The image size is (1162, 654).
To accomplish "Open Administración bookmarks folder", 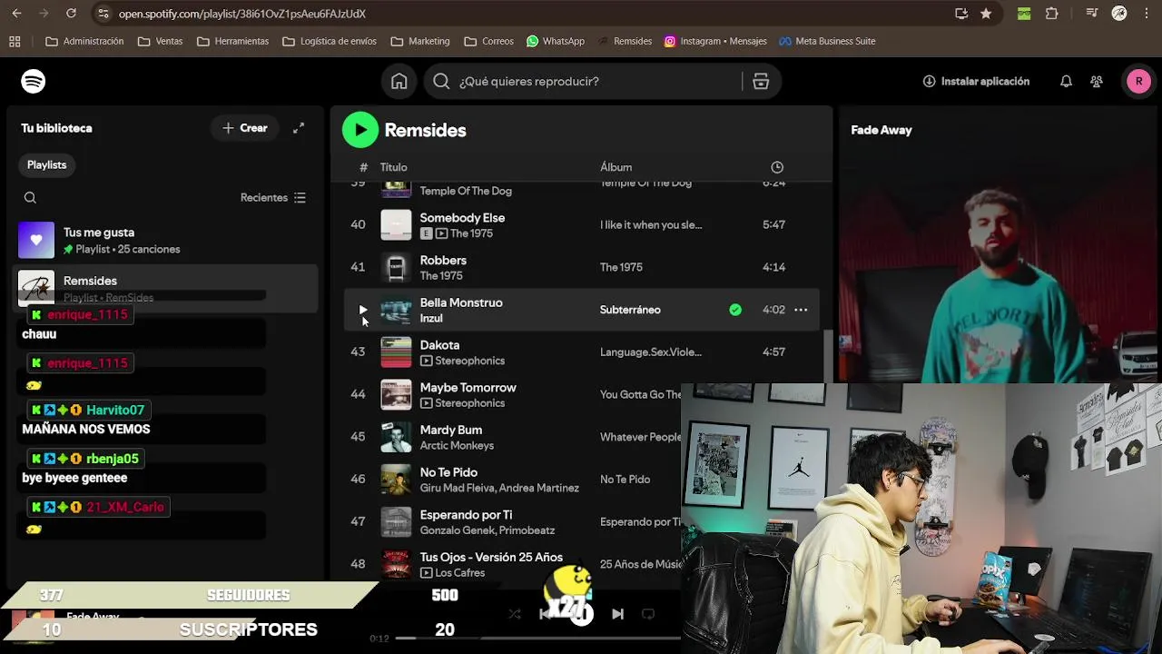I will (84, 41).
